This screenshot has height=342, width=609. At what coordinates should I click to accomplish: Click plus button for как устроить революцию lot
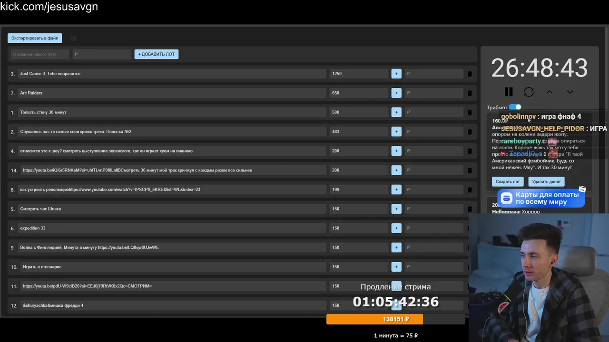(x=396, y=190)
